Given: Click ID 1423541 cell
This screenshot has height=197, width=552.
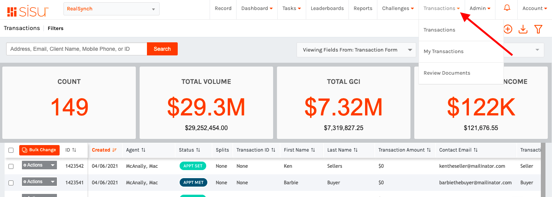Looking at the screenshot, I should 74,182.
